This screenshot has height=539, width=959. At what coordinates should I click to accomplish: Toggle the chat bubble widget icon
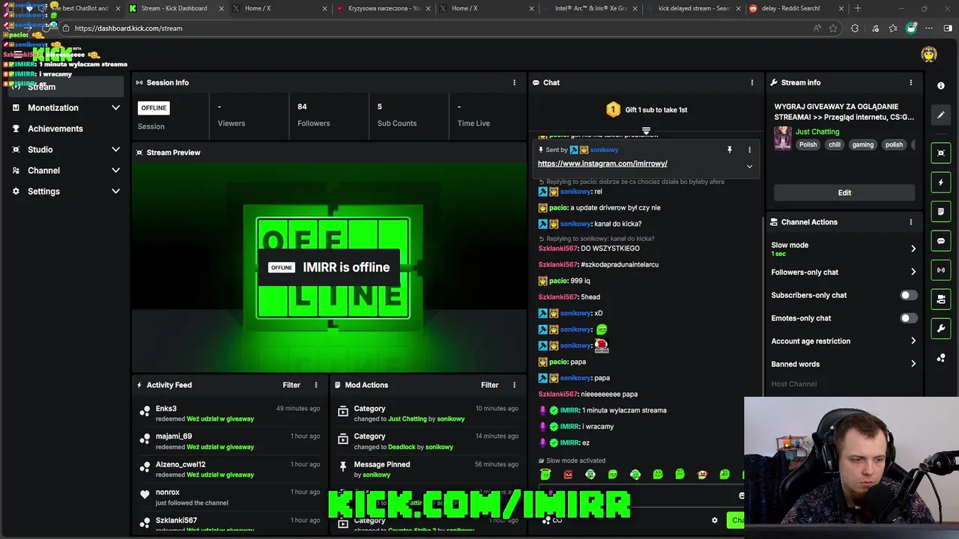pos(941,241)
